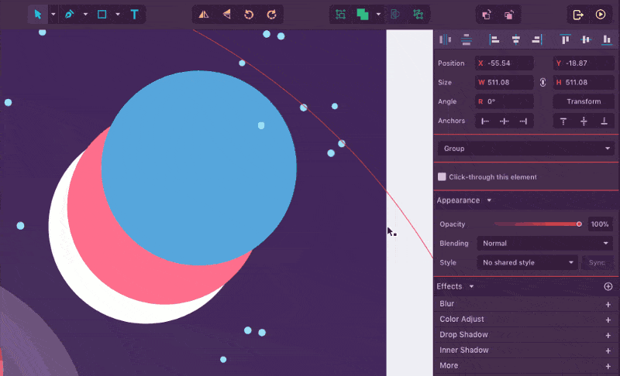Viewport: 620px width, 376px height.
Task: Open the shared Style dropdown
Action: pyautogui.click(x=528, y=262)
